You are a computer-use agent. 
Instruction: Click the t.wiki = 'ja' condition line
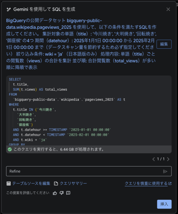pos(30,140)
